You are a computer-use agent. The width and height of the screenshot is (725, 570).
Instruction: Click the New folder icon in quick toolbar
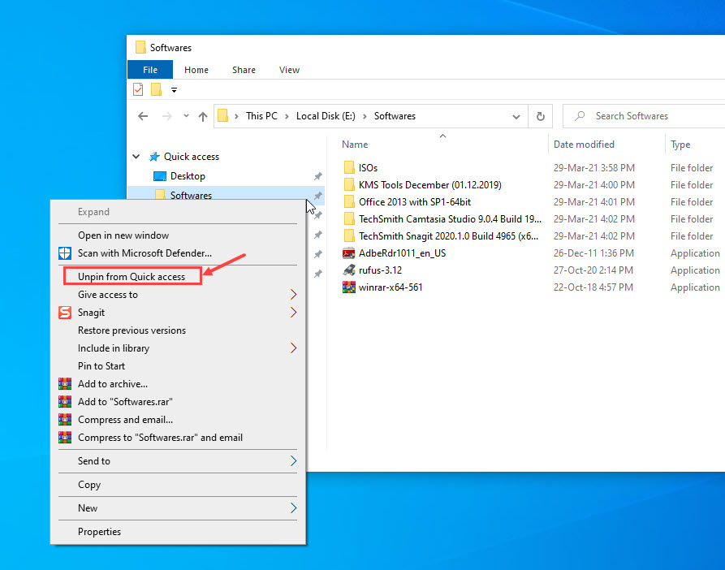pyautogui.click(x=156, y=89)
